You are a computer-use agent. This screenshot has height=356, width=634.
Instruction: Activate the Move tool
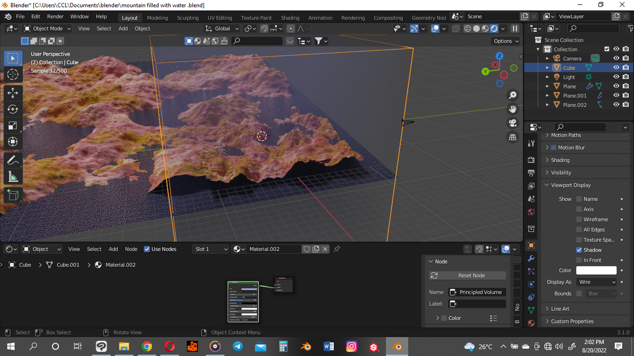coord(13,92)
